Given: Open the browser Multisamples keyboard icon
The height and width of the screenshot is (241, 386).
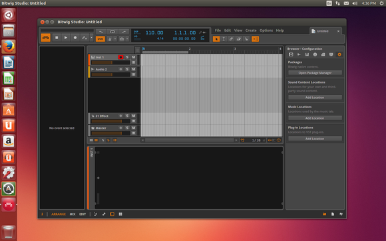Looking at the screenshot, I should [307, 54].
